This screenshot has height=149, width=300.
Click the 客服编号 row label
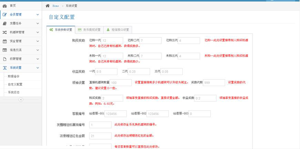pos(78,114)
